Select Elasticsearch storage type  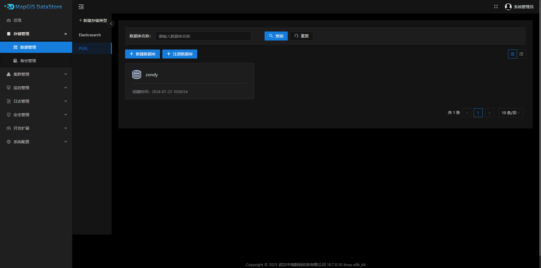(92, 35)
